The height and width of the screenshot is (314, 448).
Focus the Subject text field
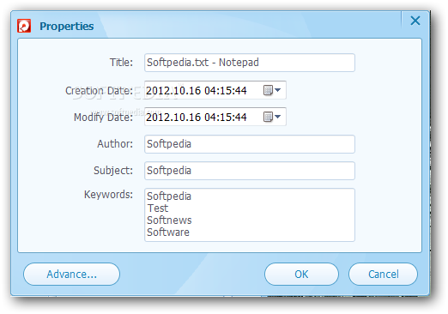click(x=250, y=171)
